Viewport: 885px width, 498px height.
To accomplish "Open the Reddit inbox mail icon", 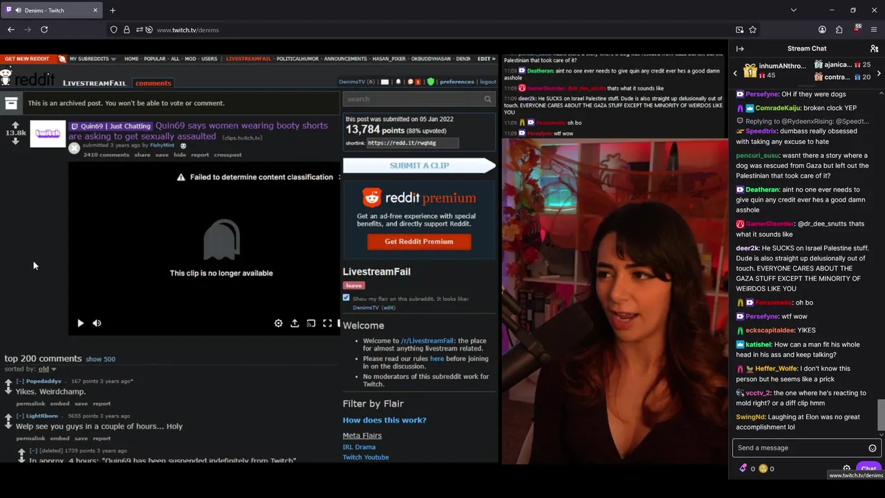I will tap(385, 82).
